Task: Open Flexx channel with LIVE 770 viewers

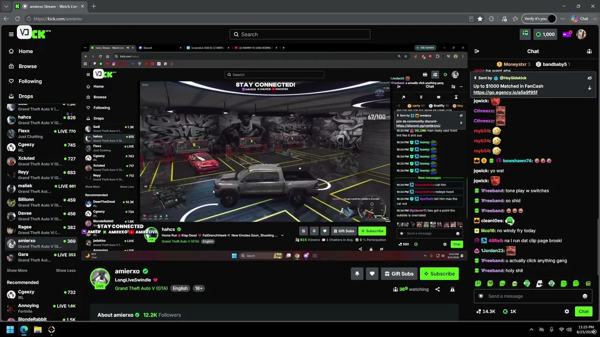Action: tap(41, 134)
